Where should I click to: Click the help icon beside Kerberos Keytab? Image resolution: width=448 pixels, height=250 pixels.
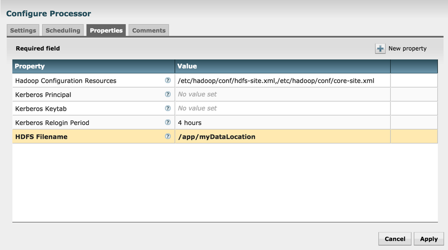(168, 108)
